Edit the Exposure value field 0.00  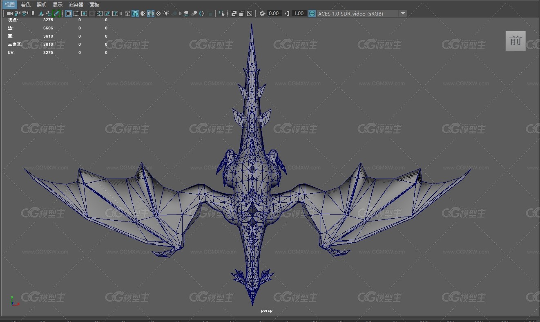274,13
